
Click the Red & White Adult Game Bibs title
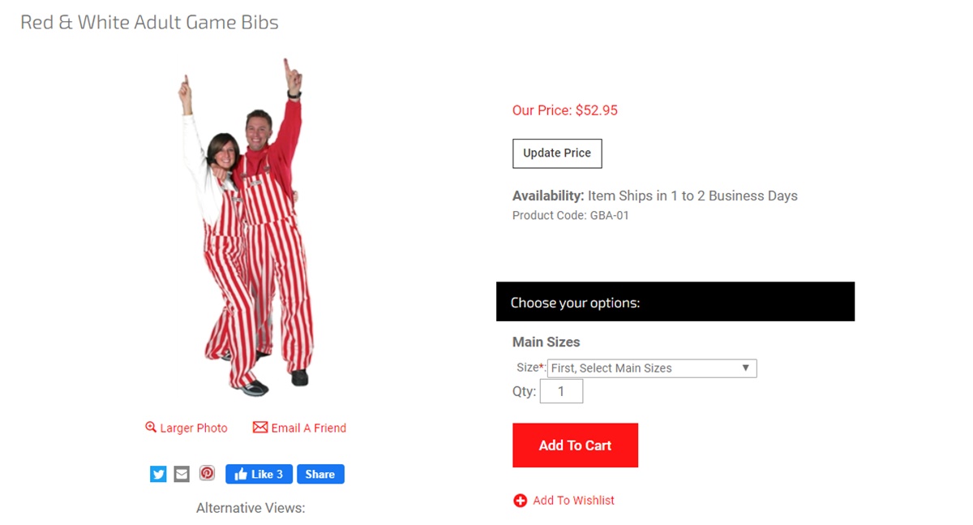(149, 23)
